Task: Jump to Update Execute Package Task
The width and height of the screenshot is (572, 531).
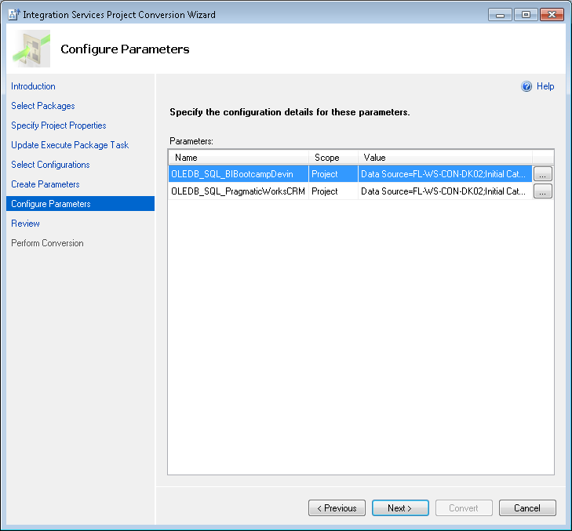Action: (70, 145)
